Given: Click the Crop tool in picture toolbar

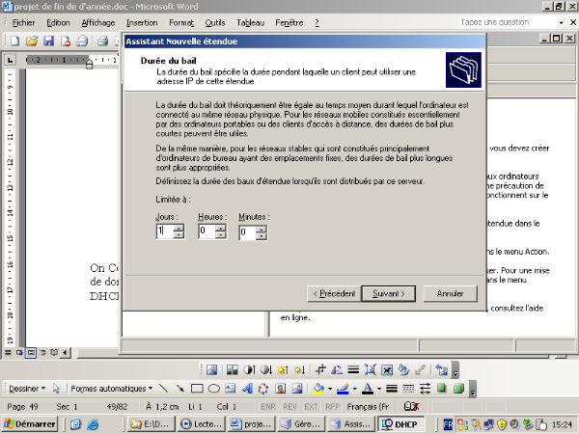Looking at the screenshot, I should 321,369.
